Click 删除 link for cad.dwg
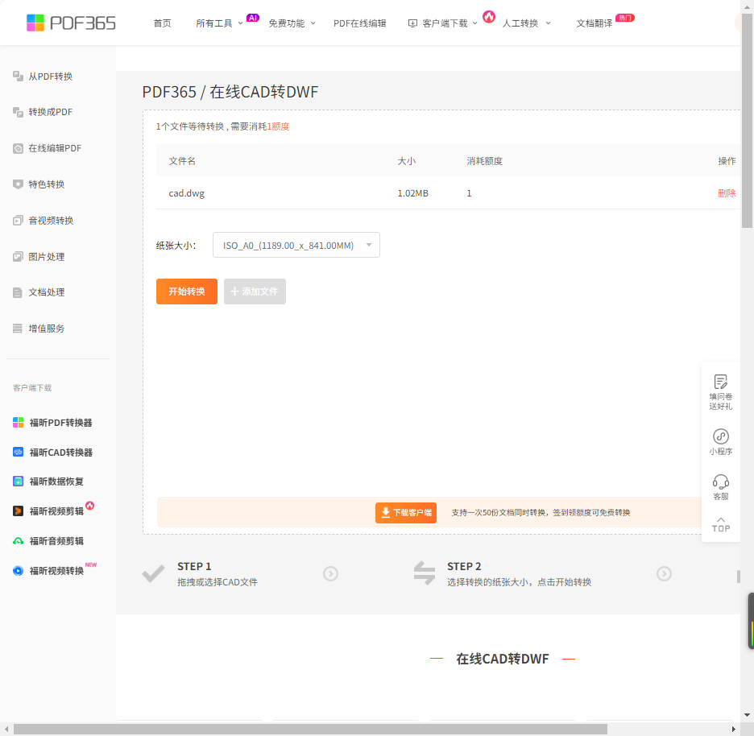Image resolution: width=754 pixels, height=736 pixels. (727, 193)
